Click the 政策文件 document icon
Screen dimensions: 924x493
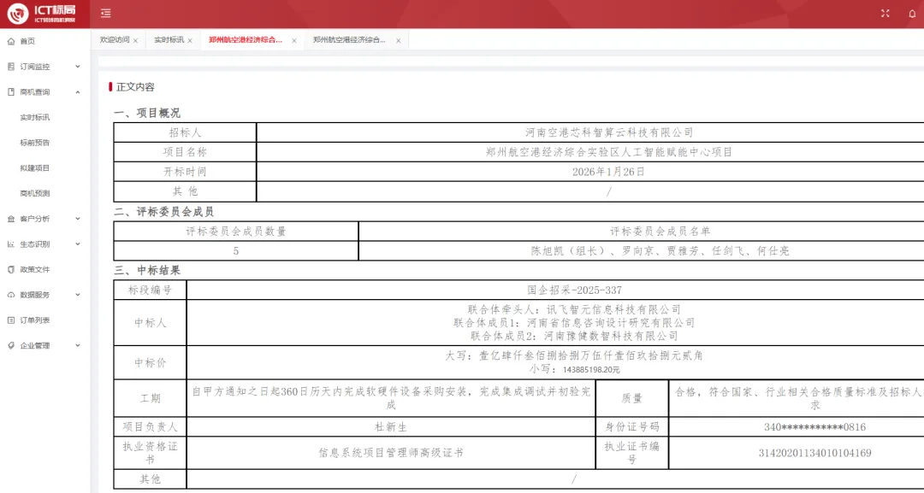pyautogui.click(x=10, y=269)
